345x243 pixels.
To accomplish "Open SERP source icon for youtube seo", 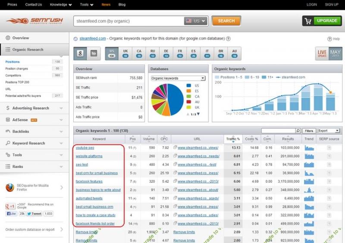I will point(329,148).
